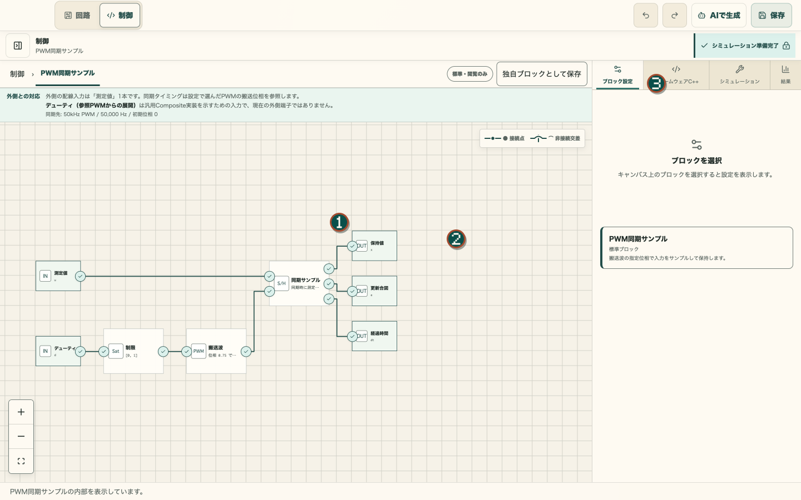Click the 経過時間 output block label
Viewport: 801px width, 500px height.
point(379,333)
